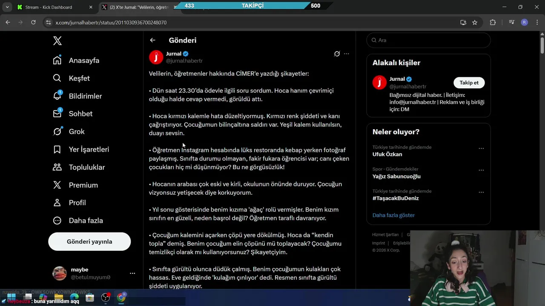Open the Chrome extensions puzzle icon
Image resolution: width=545 pixels, height=306 pixels.
pos(493,23)
